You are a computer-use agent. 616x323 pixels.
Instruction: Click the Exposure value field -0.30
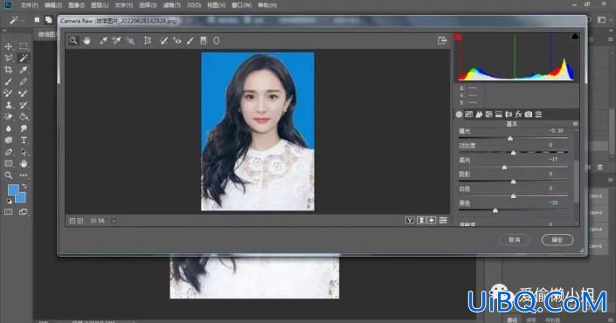click(x=557, y=131)
